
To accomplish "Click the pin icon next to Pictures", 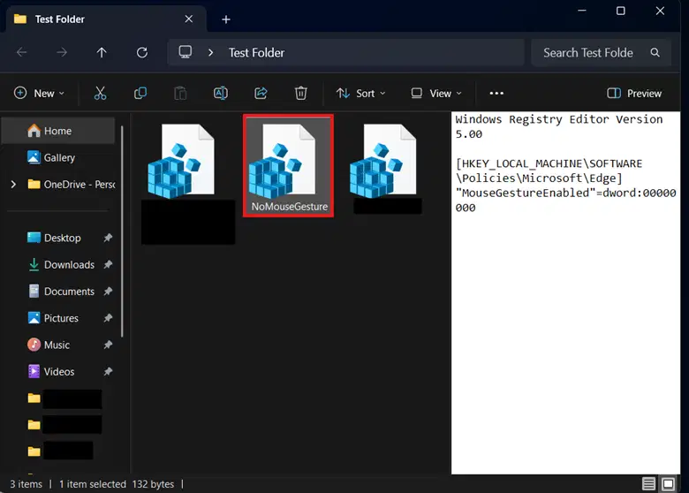I will [x=108, y=318].
